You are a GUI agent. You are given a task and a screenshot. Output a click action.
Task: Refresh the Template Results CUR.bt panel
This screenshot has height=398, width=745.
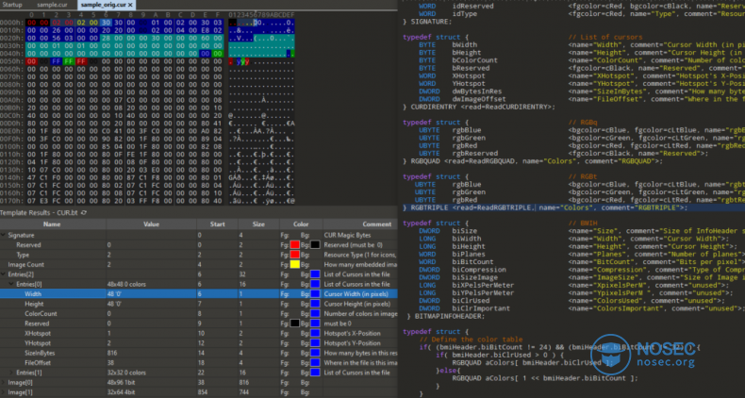[x=84, y=213]
